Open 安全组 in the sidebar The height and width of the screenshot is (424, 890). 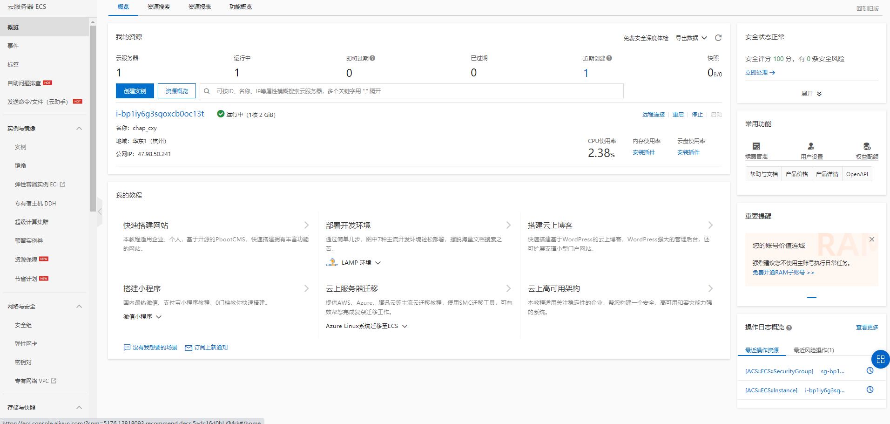pos(23,325)
